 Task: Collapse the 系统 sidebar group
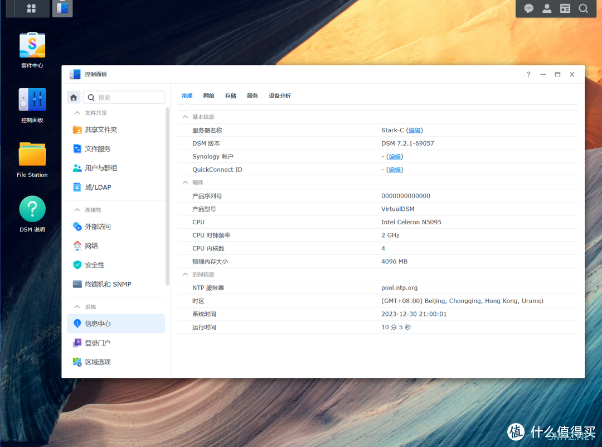(77, 307)
